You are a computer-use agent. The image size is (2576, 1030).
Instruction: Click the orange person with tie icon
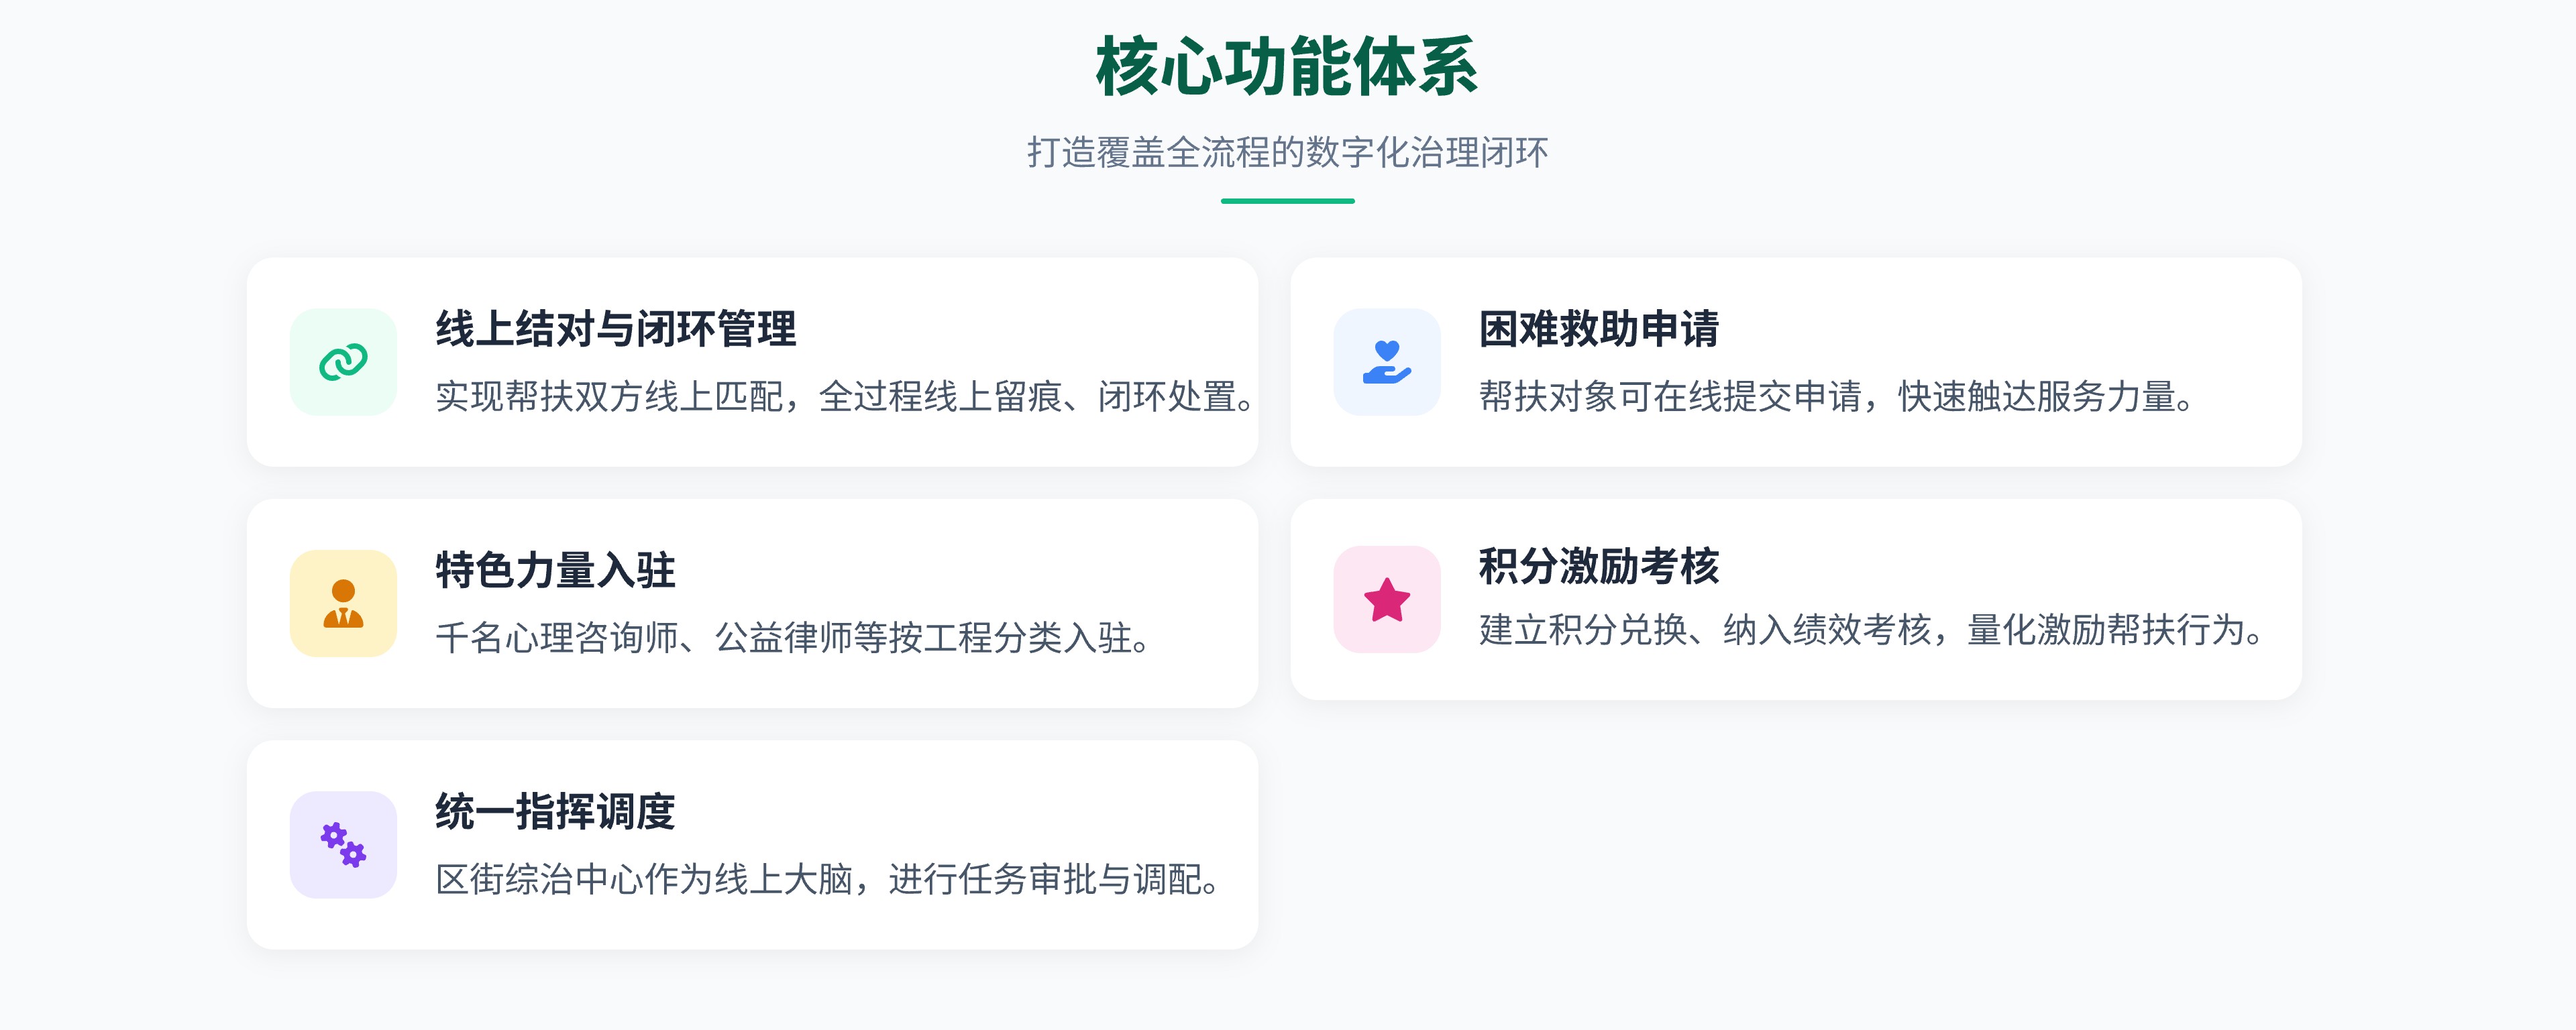pos(343,603)
